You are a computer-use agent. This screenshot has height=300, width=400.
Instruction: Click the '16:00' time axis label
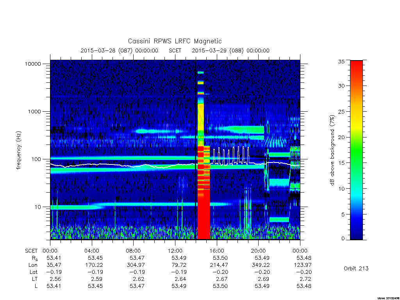pos(217,251)
